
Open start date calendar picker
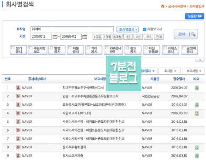coord(55,37)
